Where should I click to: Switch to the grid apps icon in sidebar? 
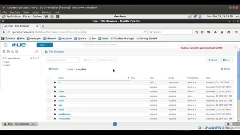pyautogui.click(x=16, y=52)
